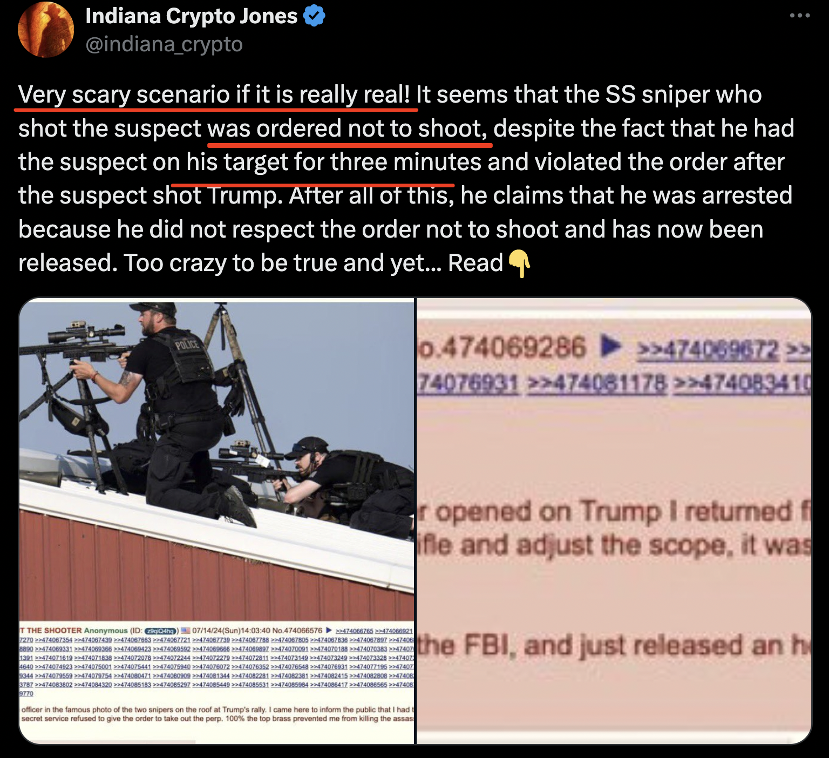
Task: Click the 'THE SHOOTER' post subject
Action: 51,631
